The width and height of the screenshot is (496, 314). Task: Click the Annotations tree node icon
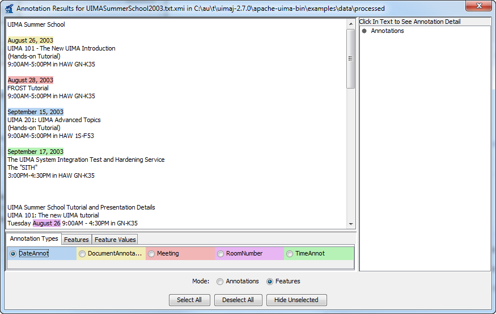[364, 31]
